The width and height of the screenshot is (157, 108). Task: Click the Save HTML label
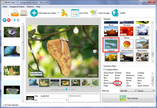pos(84,13)
